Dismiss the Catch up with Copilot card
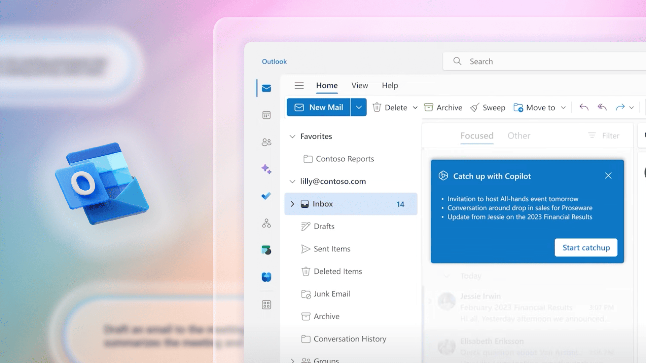This screenshot has height=363, width=646. coord(608,175)
